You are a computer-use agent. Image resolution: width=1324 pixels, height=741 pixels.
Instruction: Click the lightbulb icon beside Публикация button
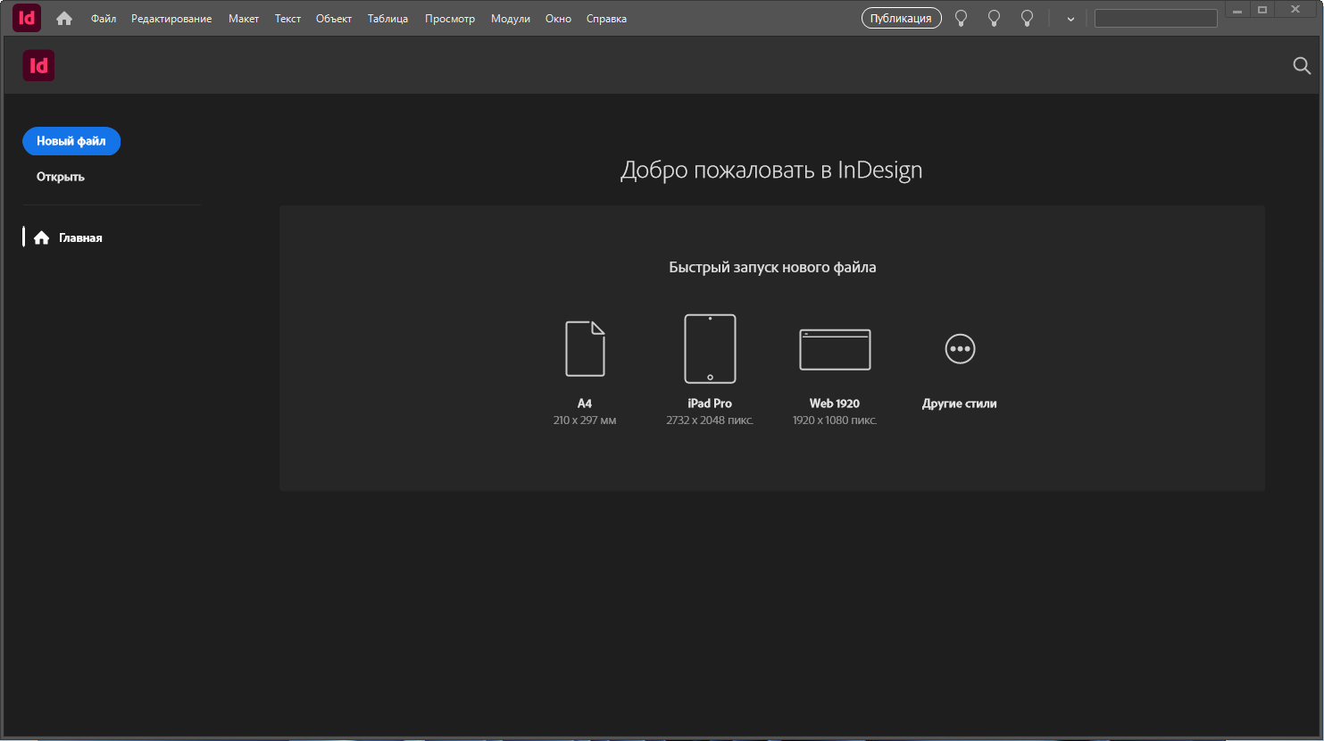[x=962, y=19]
